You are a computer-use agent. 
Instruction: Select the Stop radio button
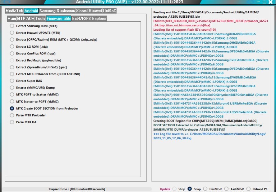tap(179, 189)
